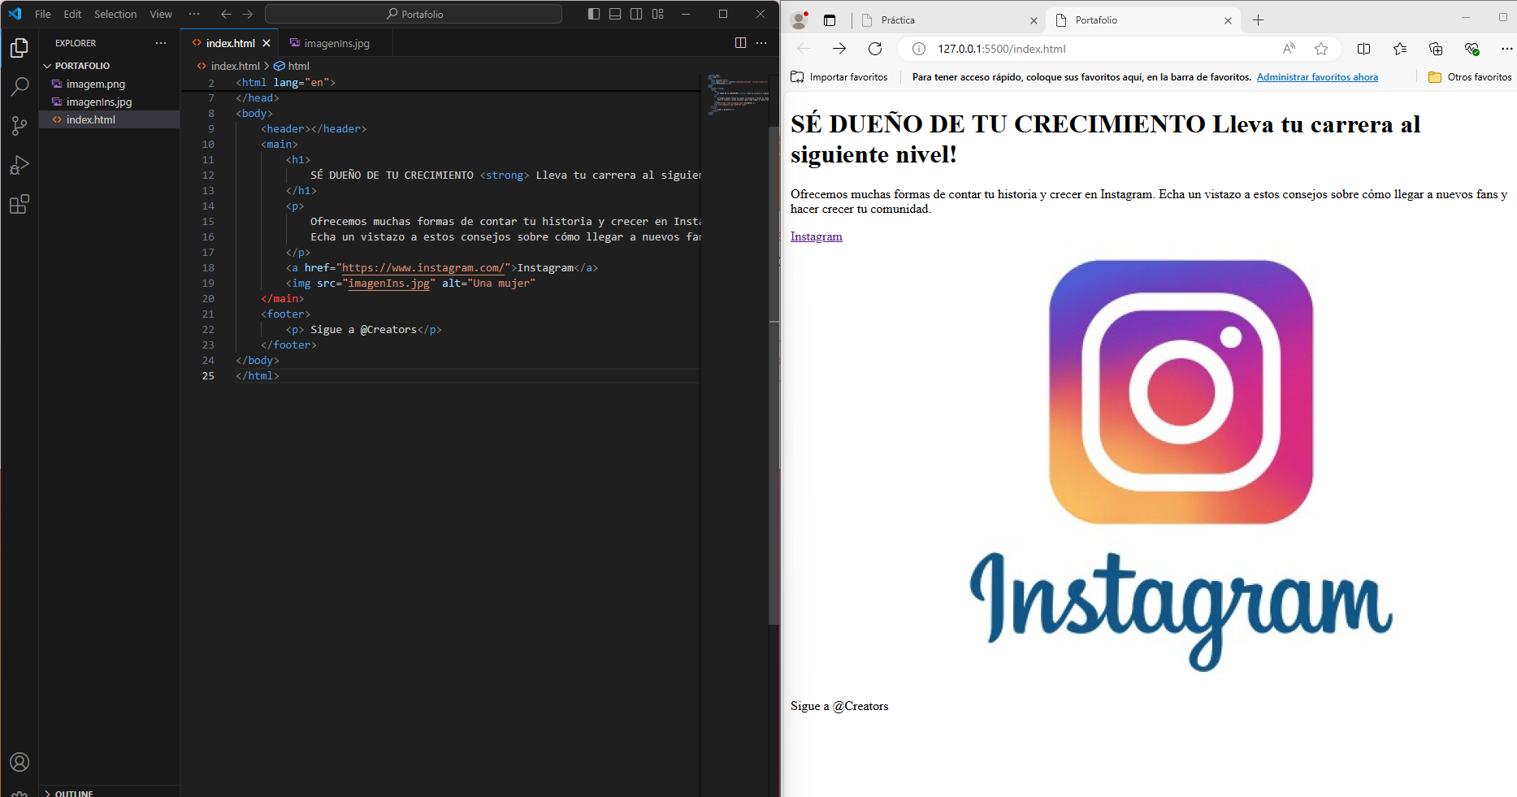This screenshot has height=797, width=1517.
Task: Open the Search view in activity bar
Action: [20, 87]
